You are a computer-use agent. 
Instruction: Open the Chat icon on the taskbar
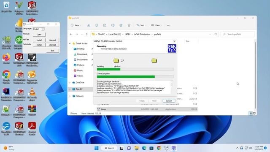[x=129, y=148]
